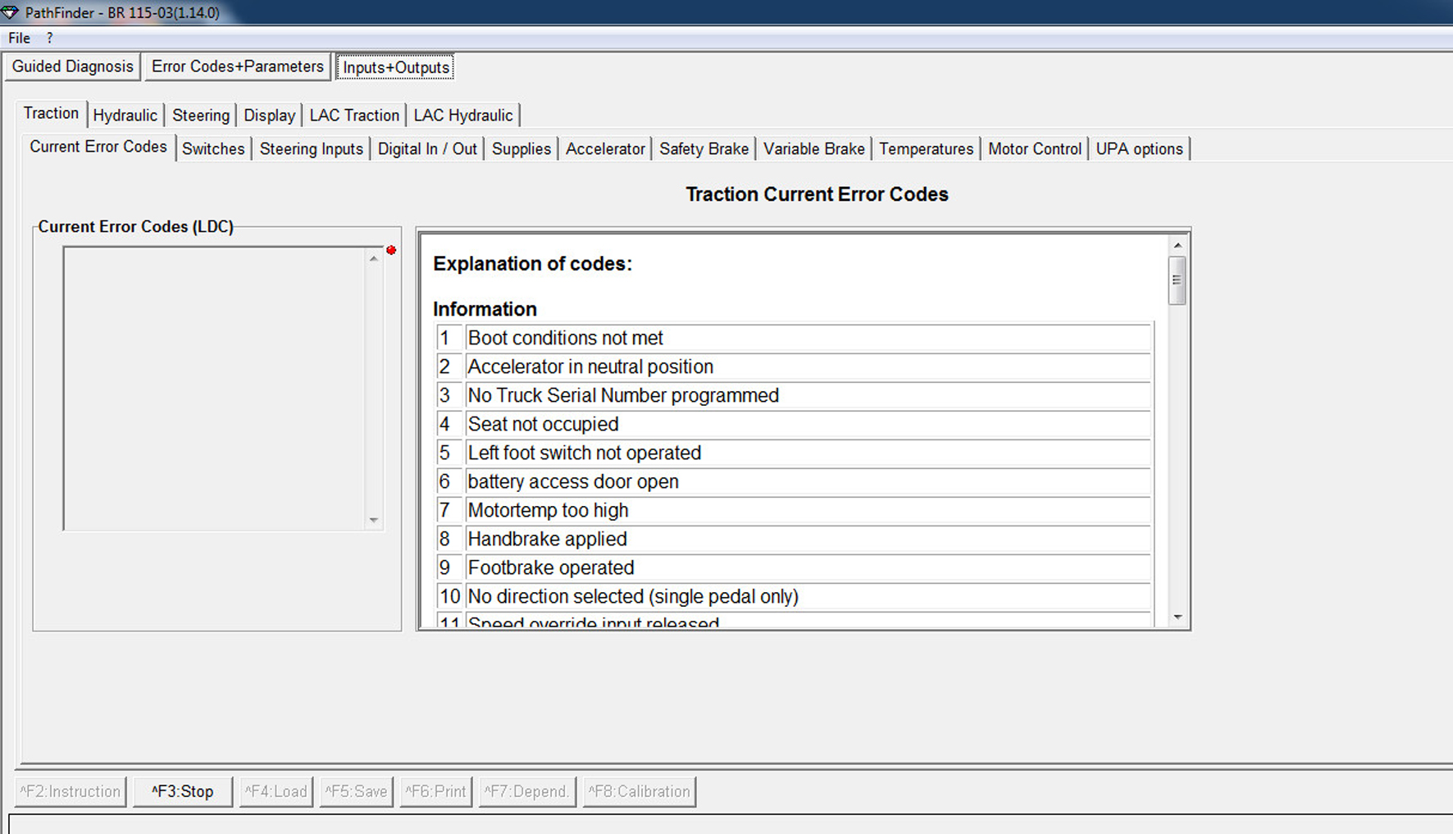Show the UPA options tab
Viewport: 1453px width, 834px height.
click(1138, 149)
